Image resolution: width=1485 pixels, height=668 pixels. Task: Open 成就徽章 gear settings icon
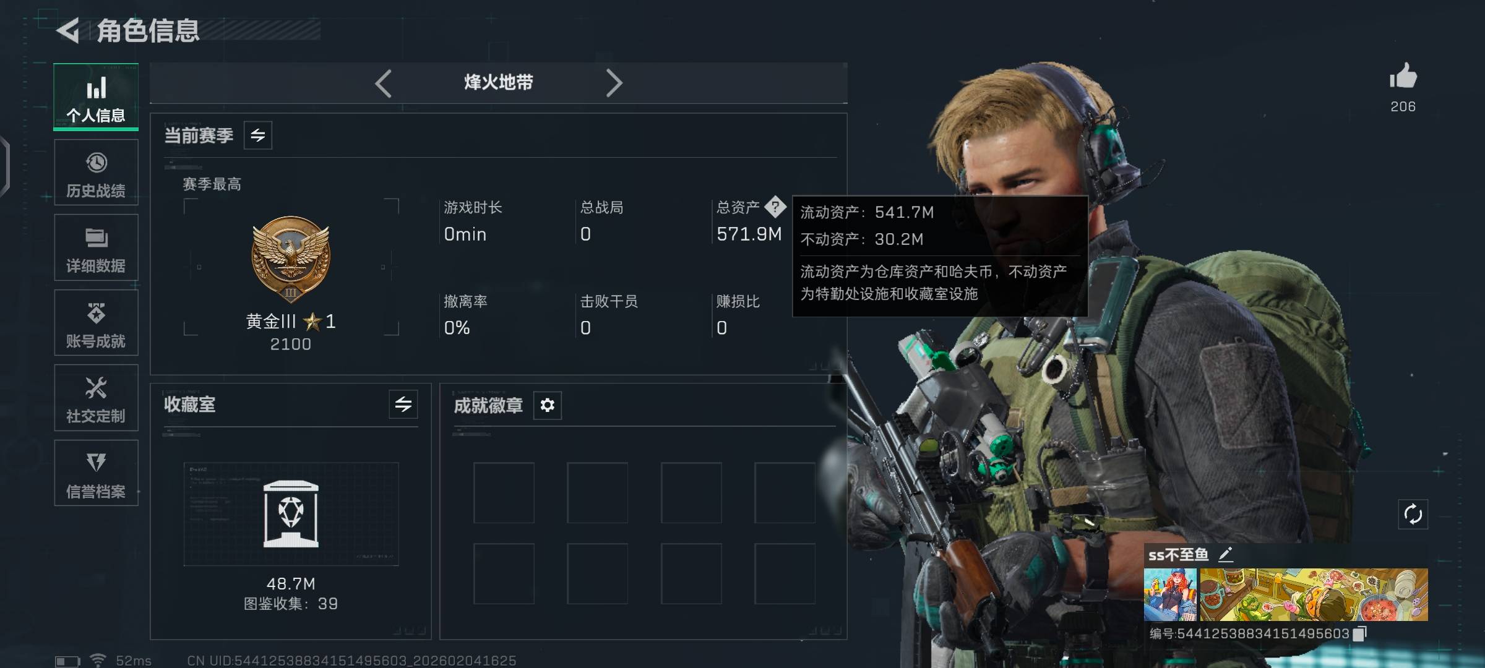pyautogui.click(x=548, y=405)
